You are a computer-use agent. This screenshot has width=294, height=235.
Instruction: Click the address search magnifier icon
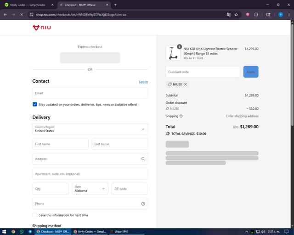tap(143, 159)
